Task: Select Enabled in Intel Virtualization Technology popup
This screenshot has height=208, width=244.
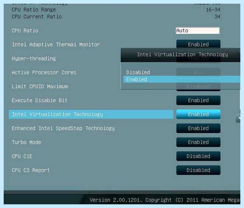Action: [x=182, y=79]
